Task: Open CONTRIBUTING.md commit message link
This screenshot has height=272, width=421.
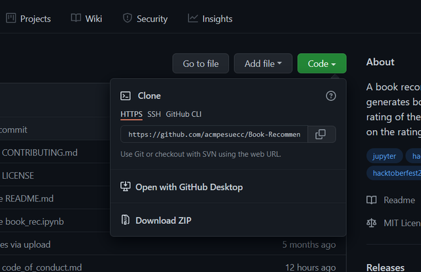Action: tap(39, 152)
